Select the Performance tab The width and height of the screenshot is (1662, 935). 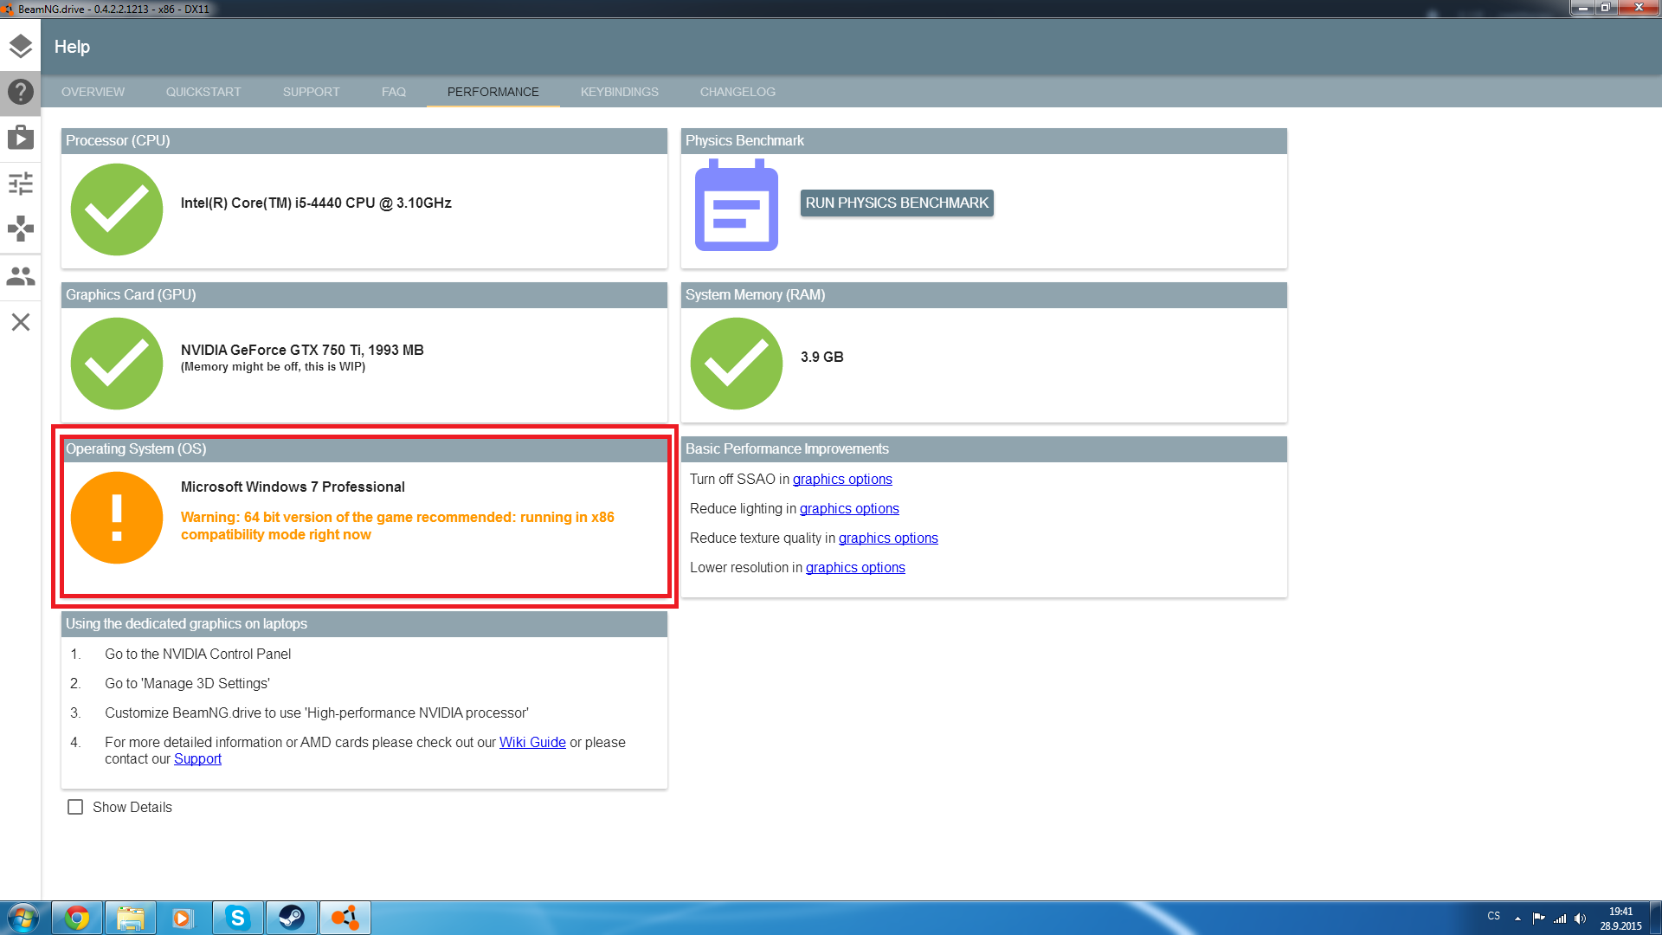pos(493,92)
